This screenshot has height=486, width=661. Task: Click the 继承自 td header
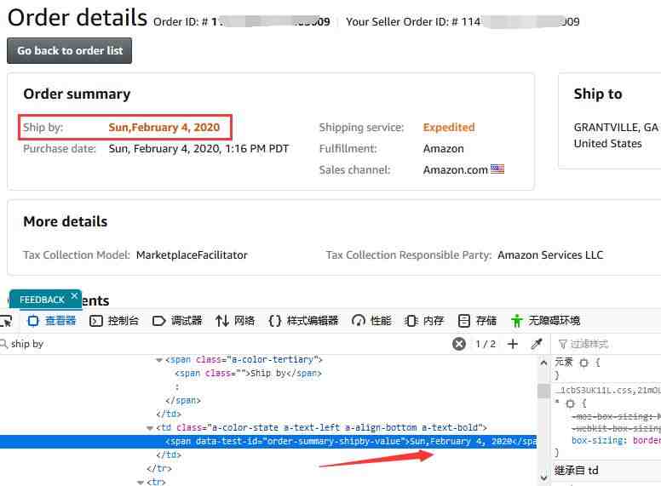click(x=576, y=471)
